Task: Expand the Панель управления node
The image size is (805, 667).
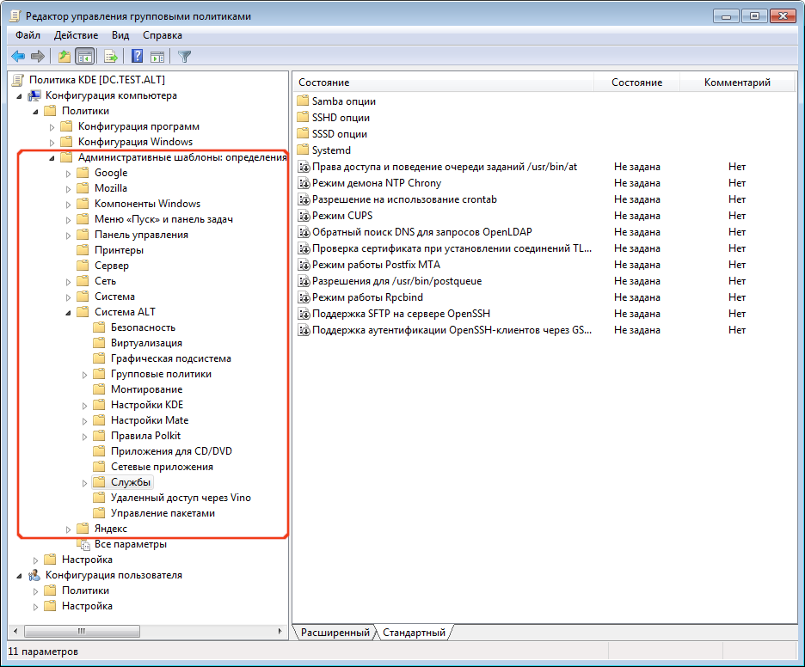Action: coord(68,236)
